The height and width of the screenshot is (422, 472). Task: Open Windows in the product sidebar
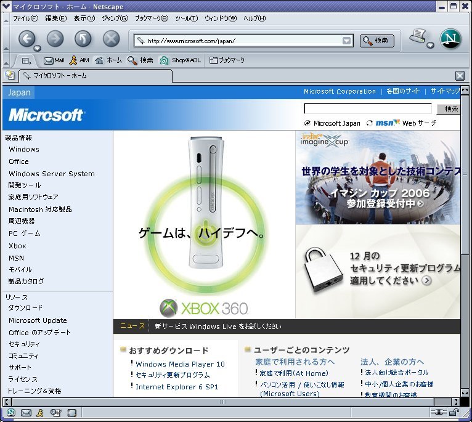(x=24, y=149)
